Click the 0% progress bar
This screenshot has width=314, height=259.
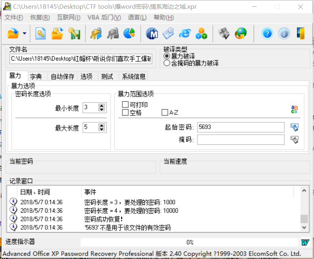pyautogui.click(x=190, y=242)
